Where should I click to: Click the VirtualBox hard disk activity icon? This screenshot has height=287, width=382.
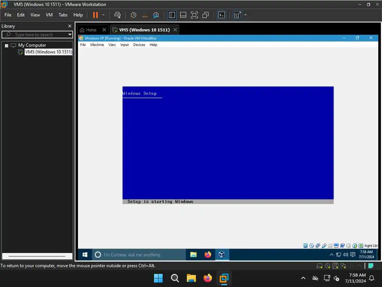pyautogui.click(x=305, y=246)
